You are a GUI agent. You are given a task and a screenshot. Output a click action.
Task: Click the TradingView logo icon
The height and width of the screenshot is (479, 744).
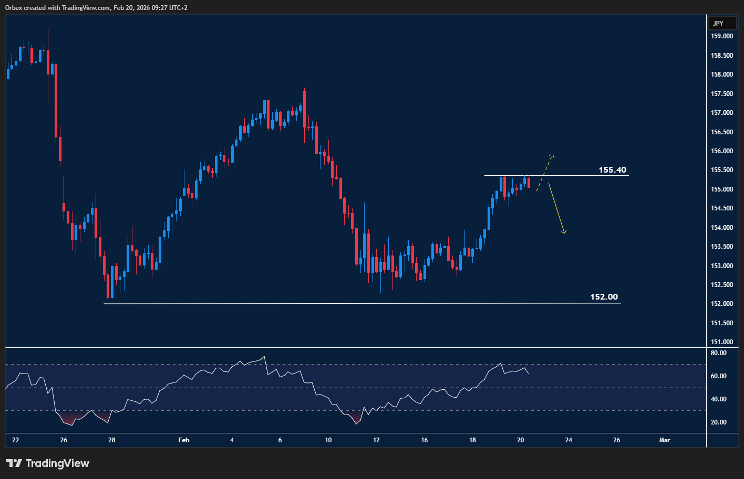(14, 463)
